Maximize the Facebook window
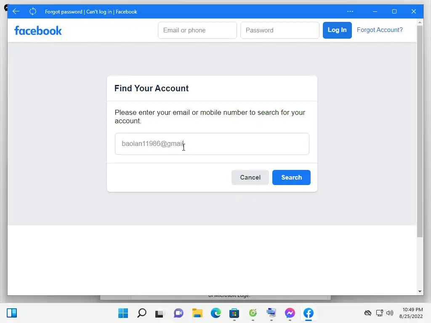Image resolution: width=431 pixels, height=323 pixels. pyautogui.click(x=394, y=11)
